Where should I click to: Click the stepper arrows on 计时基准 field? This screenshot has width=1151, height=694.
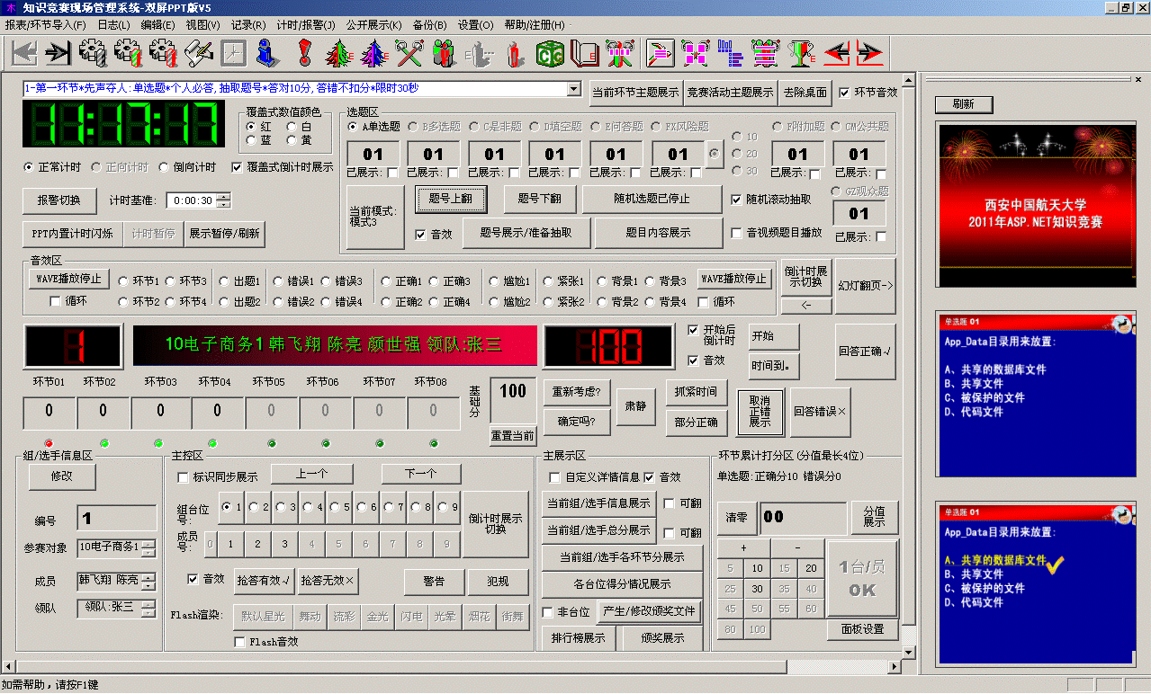point(223,200)
